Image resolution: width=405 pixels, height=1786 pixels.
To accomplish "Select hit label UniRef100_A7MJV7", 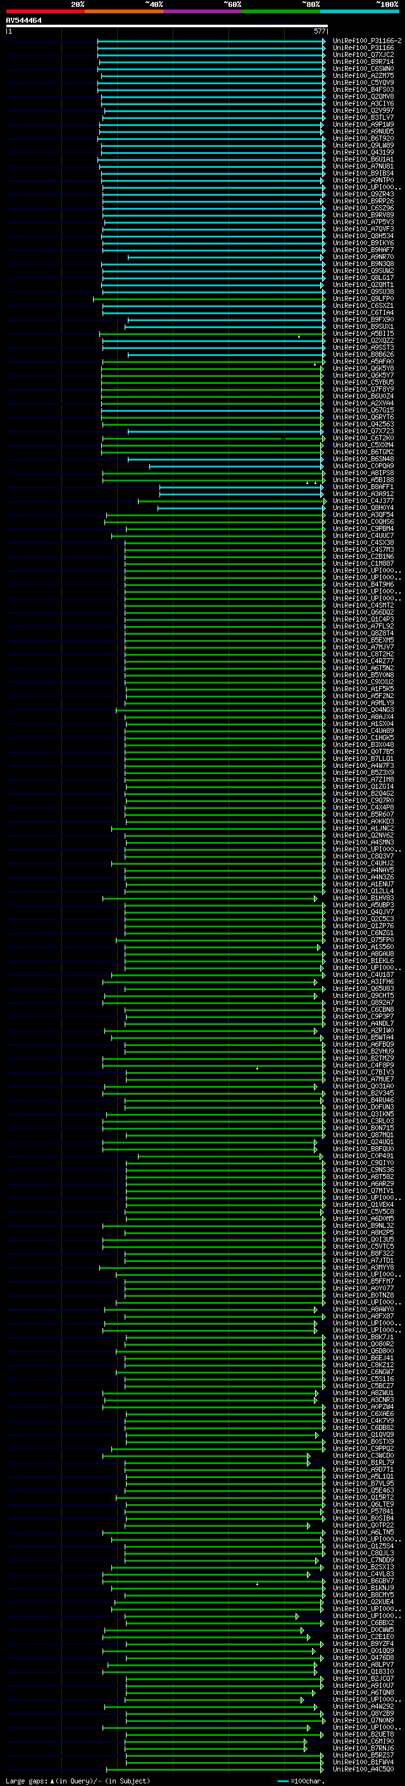I will pos(363,647).
